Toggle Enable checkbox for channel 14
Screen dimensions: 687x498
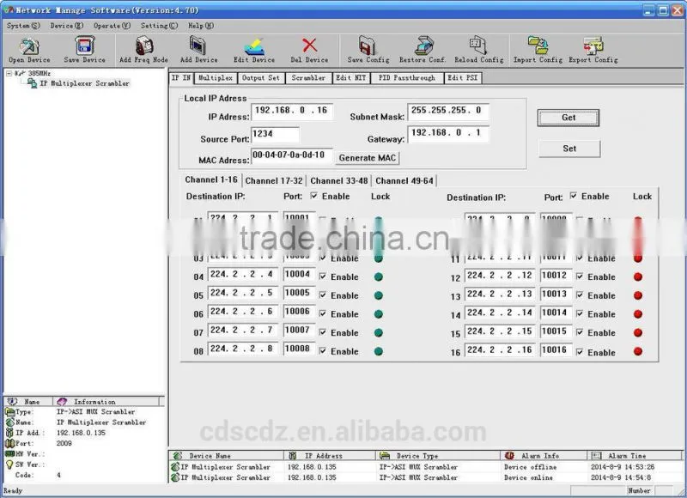coord(580,313)
